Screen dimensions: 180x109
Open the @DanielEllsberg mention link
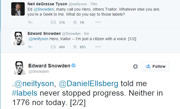pyautogui.click(x=88, y=84)
